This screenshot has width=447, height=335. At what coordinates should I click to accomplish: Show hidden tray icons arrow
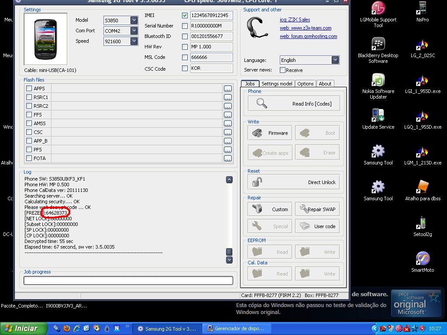pos(375,329)
